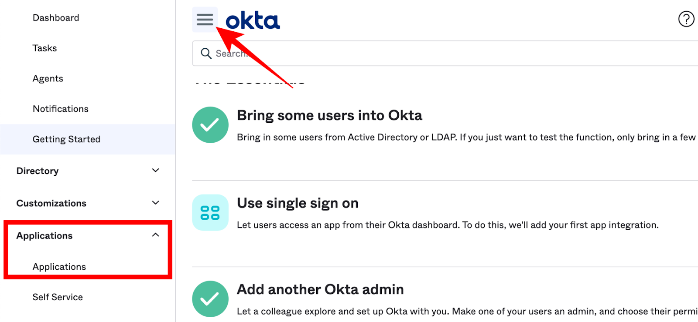Go to Tasks in the sidebar
This screenshot has height=322, width=698.
44,48
